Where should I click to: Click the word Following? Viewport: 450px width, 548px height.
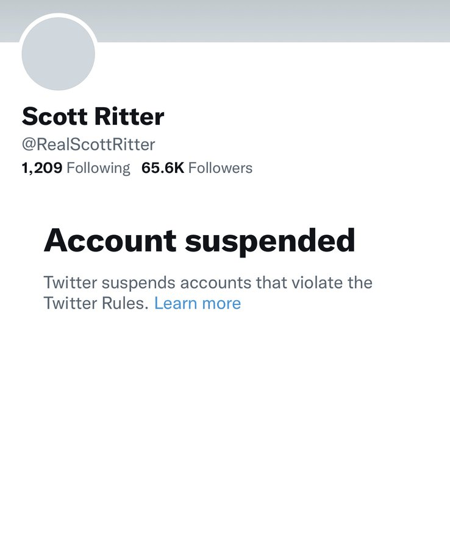click(98, 168)
